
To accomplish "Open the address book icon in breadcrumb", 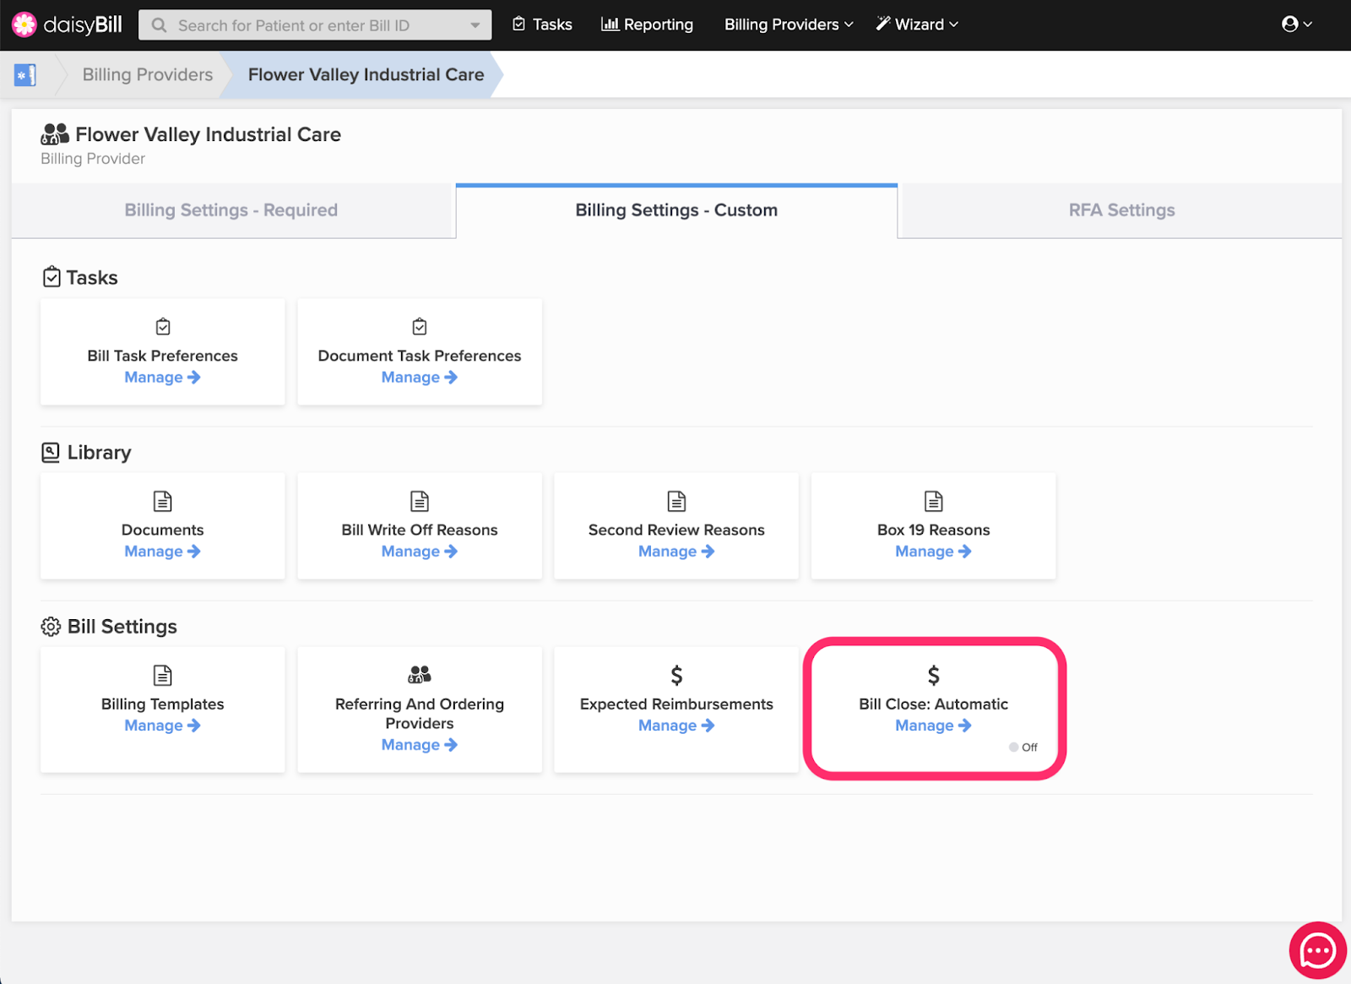I will [25, 75].
